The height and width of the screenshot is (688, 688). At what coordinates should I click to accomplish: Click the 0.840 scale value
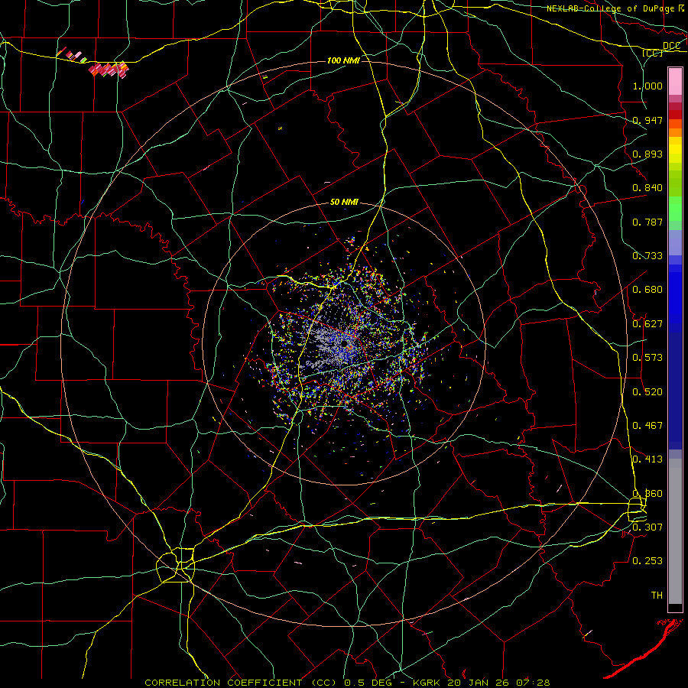647,188
